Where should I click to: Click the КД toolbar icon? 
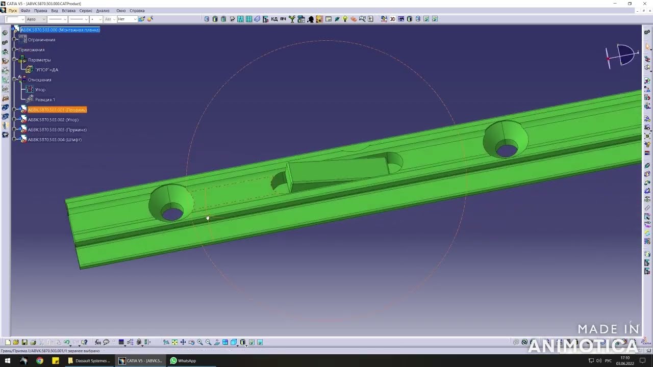(x=274, y=19)
